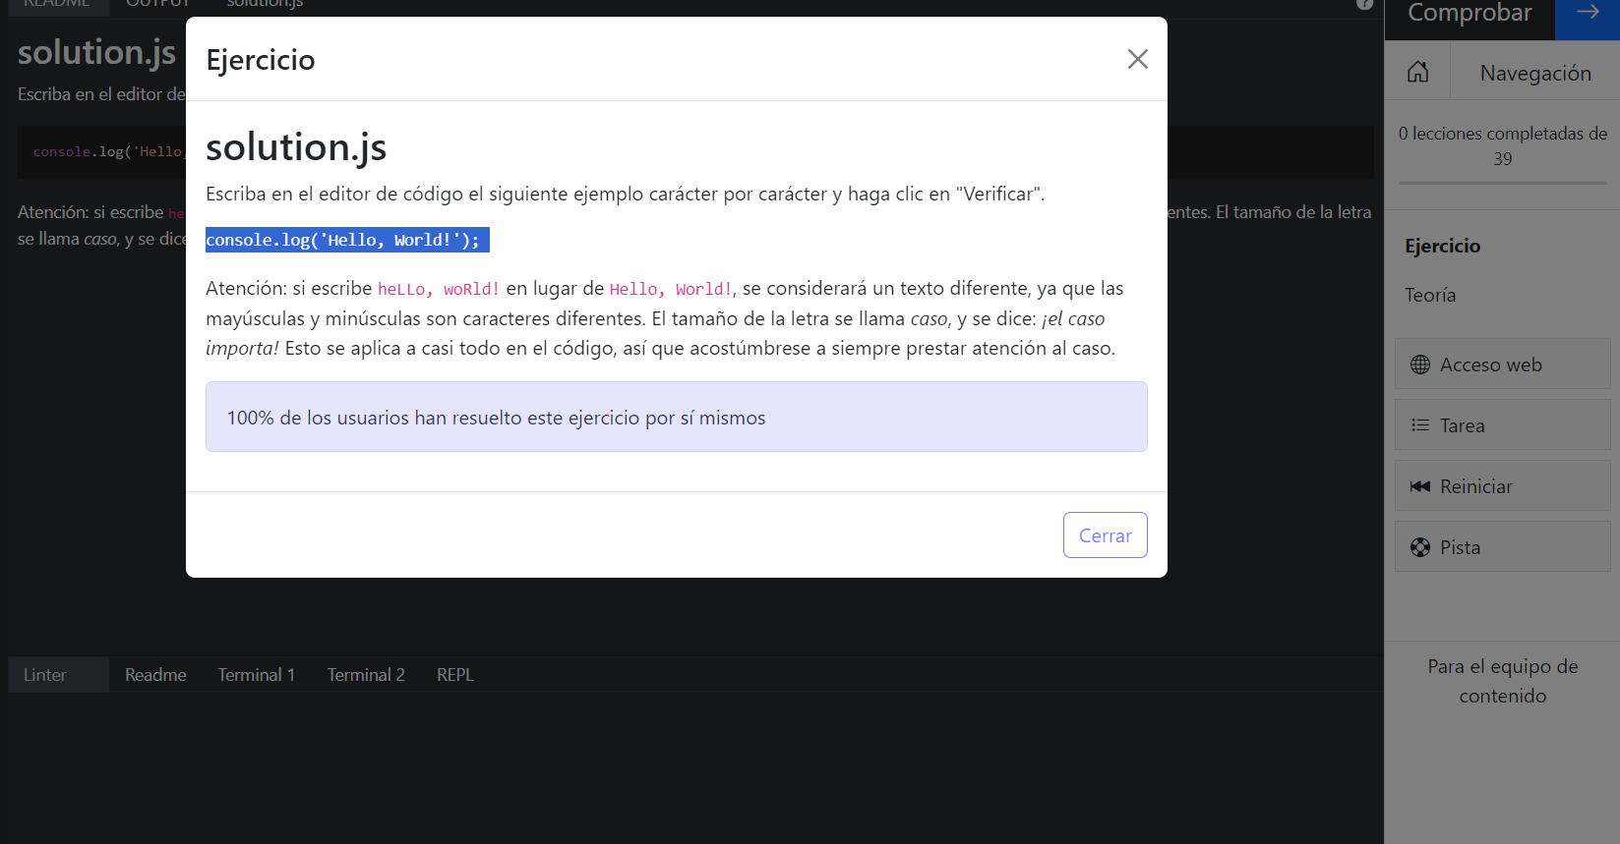Open the Terminal 2 tab
Viewport: 1620px width, 844px height.
366,675
